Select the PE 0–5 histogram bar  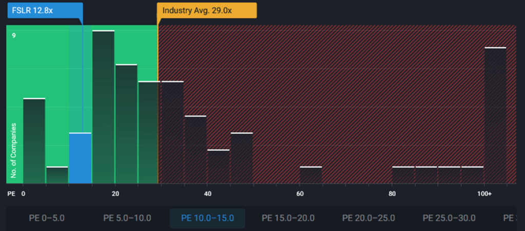click(34, 141)
